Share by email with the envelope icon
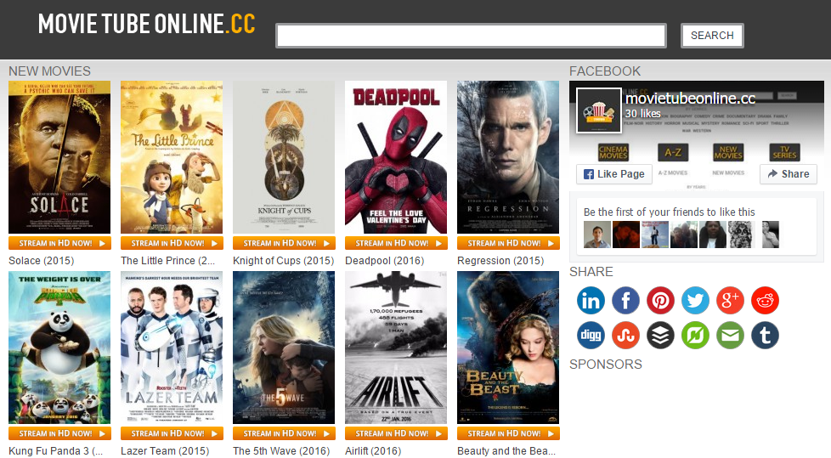 pyautogui.click(x=730, y=336)
